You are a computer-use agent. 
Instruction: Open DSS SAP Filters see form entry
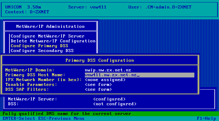[x=98, y=90]
